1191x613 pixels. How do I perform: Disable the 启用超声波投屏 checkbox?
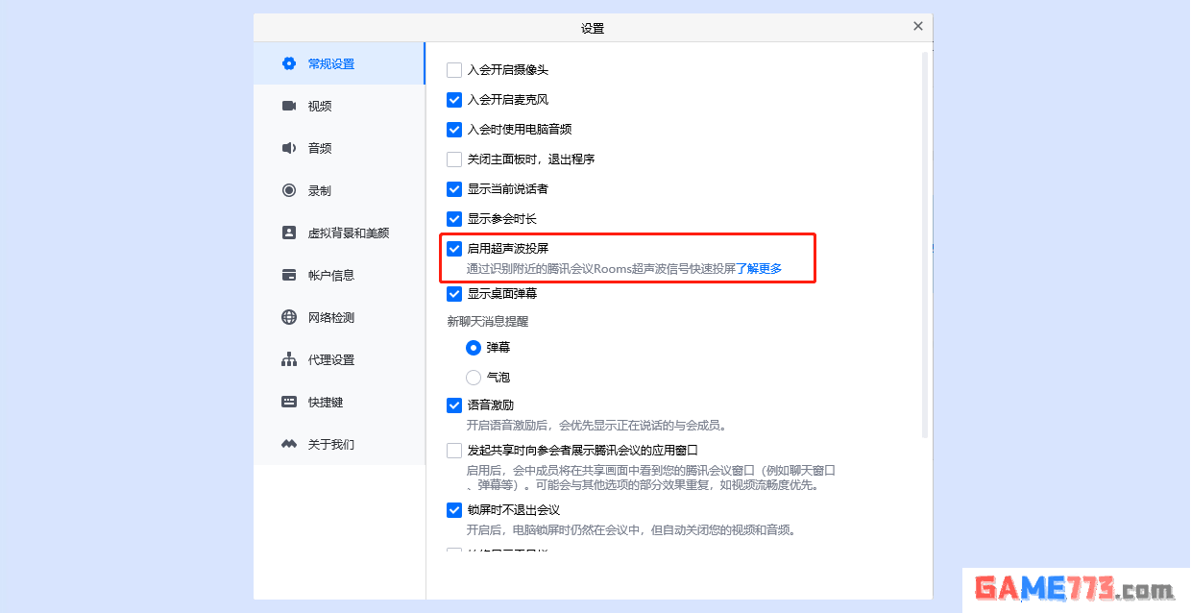pyautogui.click(x=454, y=249)
